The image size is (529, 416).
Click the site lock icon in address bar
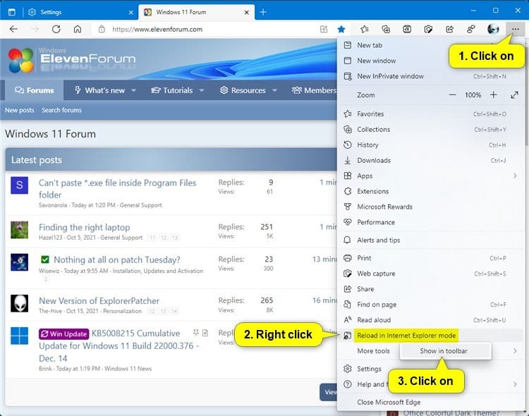(x=102, y=30)
